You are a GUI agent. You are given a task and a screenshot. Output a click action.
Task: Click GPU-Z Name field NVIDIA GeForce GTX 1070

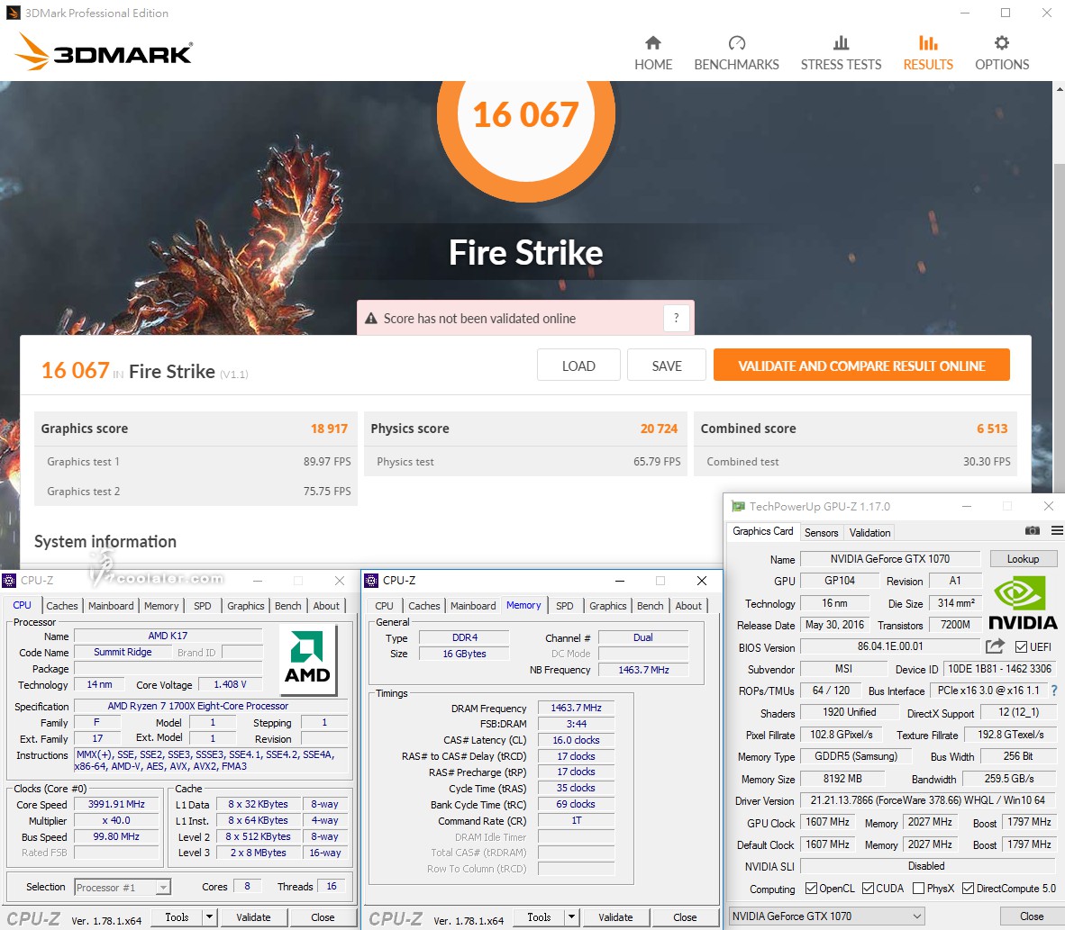point(890,559)
